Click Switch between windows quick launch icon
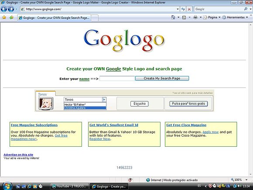This screenshot has height=190, width=253. [x=24, y=187]
